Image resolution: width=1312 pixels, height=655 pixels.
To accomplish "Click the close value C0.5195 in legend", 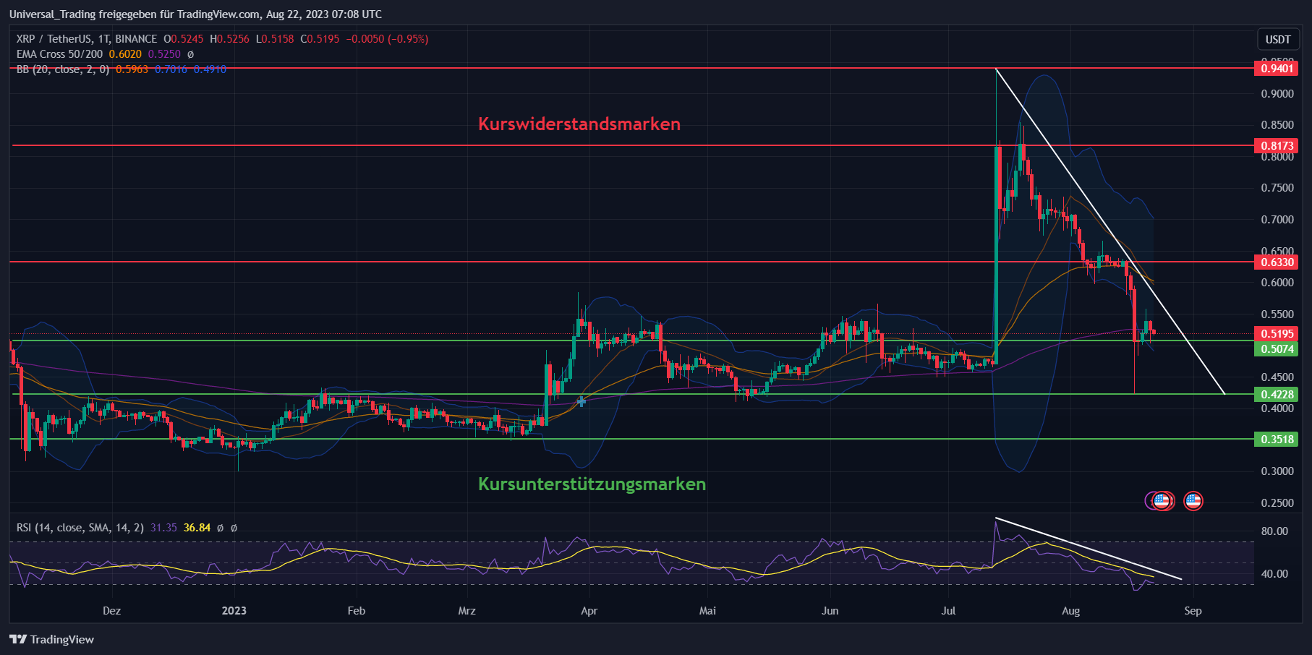I will click(x=320, y=39).
